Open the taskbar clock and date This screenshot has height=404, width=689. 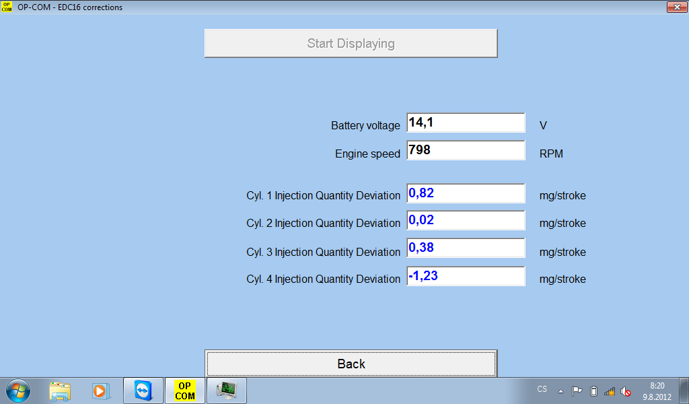657,391
